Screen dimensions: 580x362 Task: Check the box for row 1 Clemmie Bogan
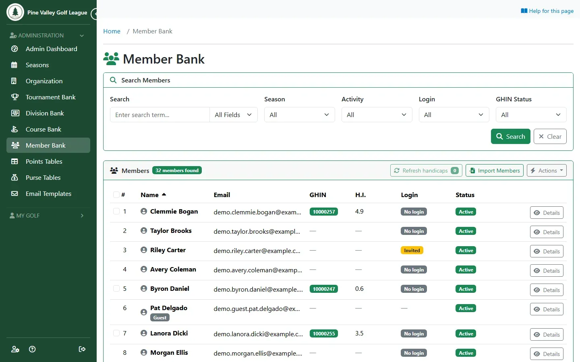pyautogui.click(x=116, y=211)
